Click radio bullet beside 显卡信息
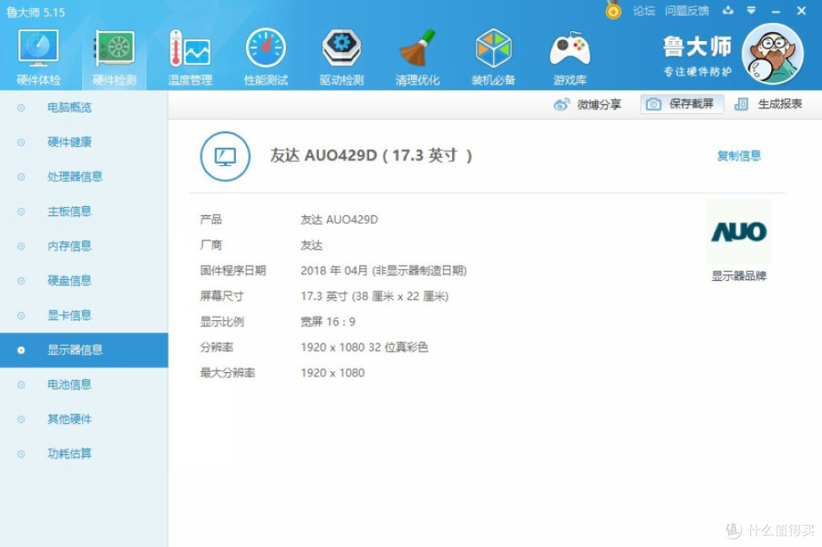 point(21,316)
